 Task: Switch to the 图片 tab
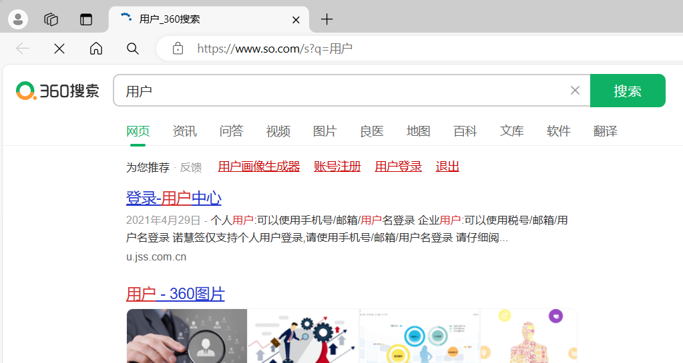325,131
